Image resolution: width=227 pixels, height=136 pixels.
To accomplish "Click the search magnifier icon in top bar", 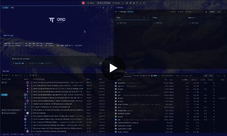I will [137, 3].
